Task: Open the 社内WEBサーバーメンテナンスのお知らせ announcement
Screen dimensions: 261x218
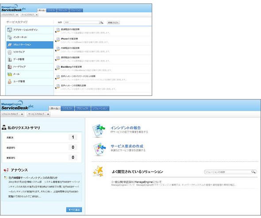Action: (x=33, y=178)
